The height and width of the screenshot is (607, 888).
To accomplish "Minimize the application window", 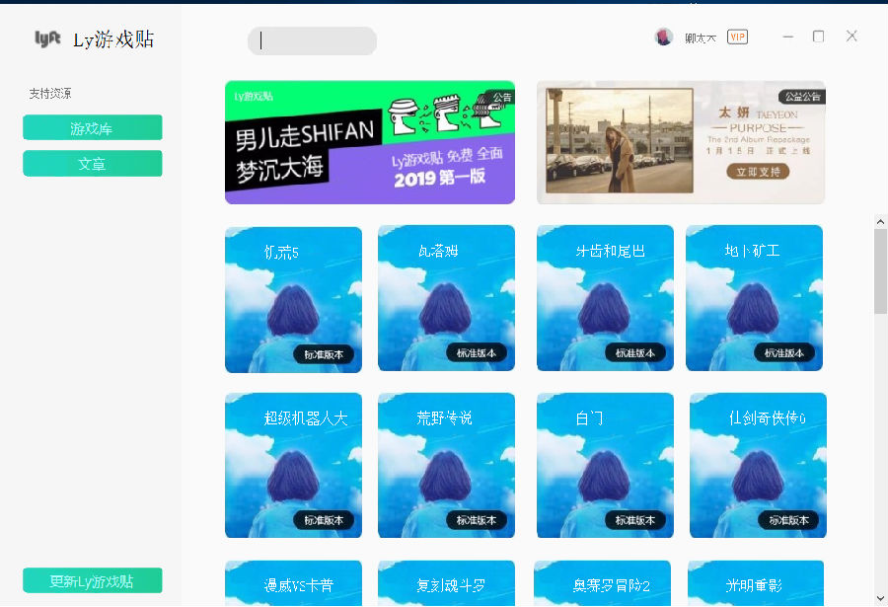I will point(787,37).
